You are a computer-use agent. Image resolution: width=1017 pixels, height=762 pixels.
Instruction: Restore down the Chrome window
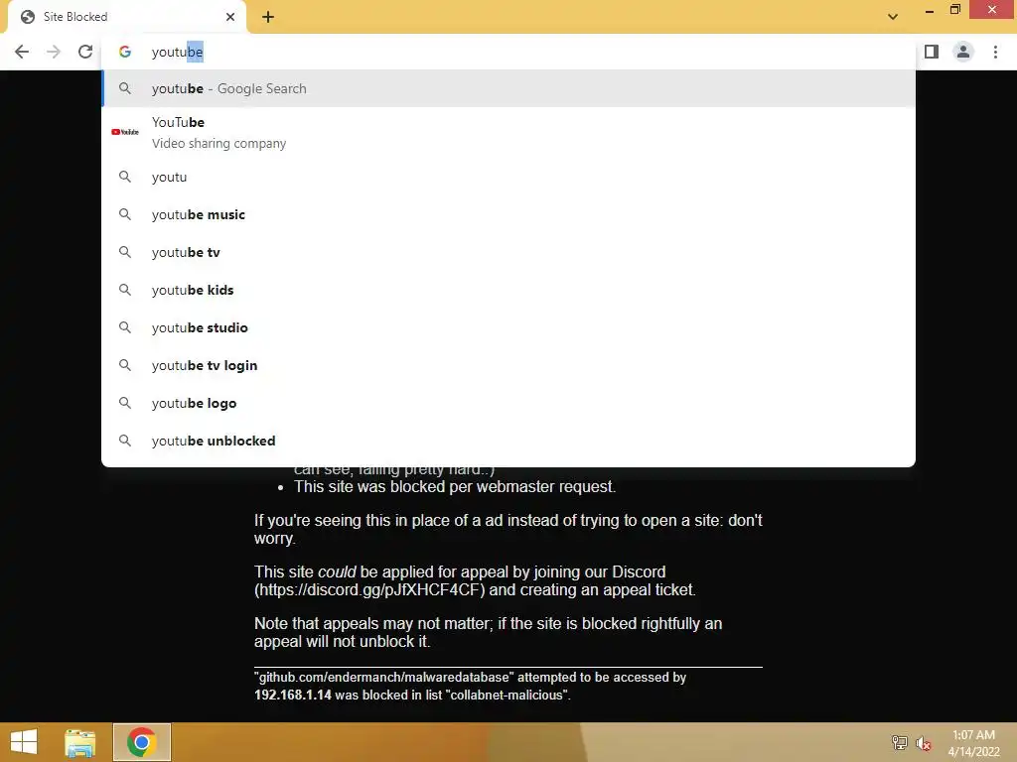955,10
